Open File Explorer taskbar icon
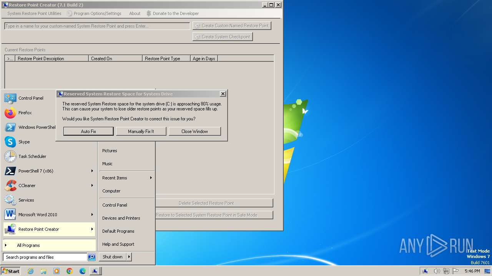Viewport: 492px width, 276px height. pyautogui.click(x=43, y=271)
